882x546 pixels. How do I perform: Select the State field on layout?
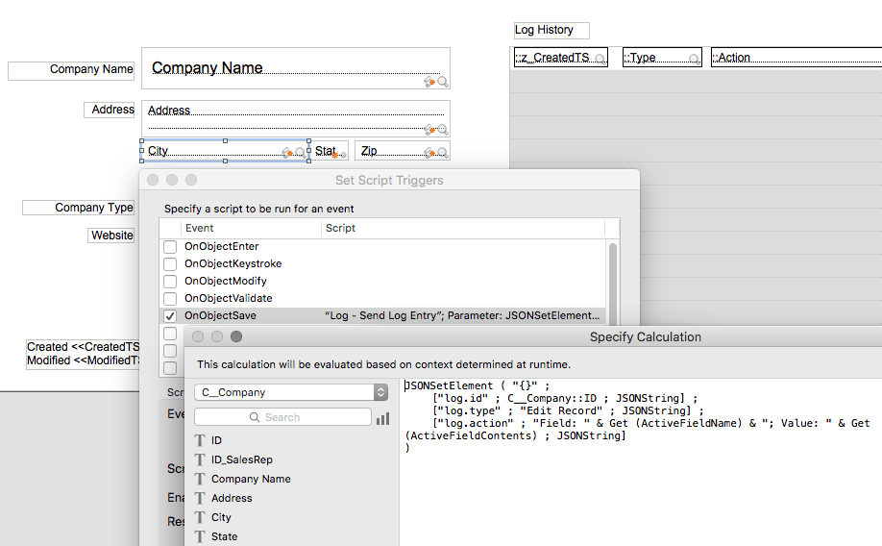coord(329,151)
